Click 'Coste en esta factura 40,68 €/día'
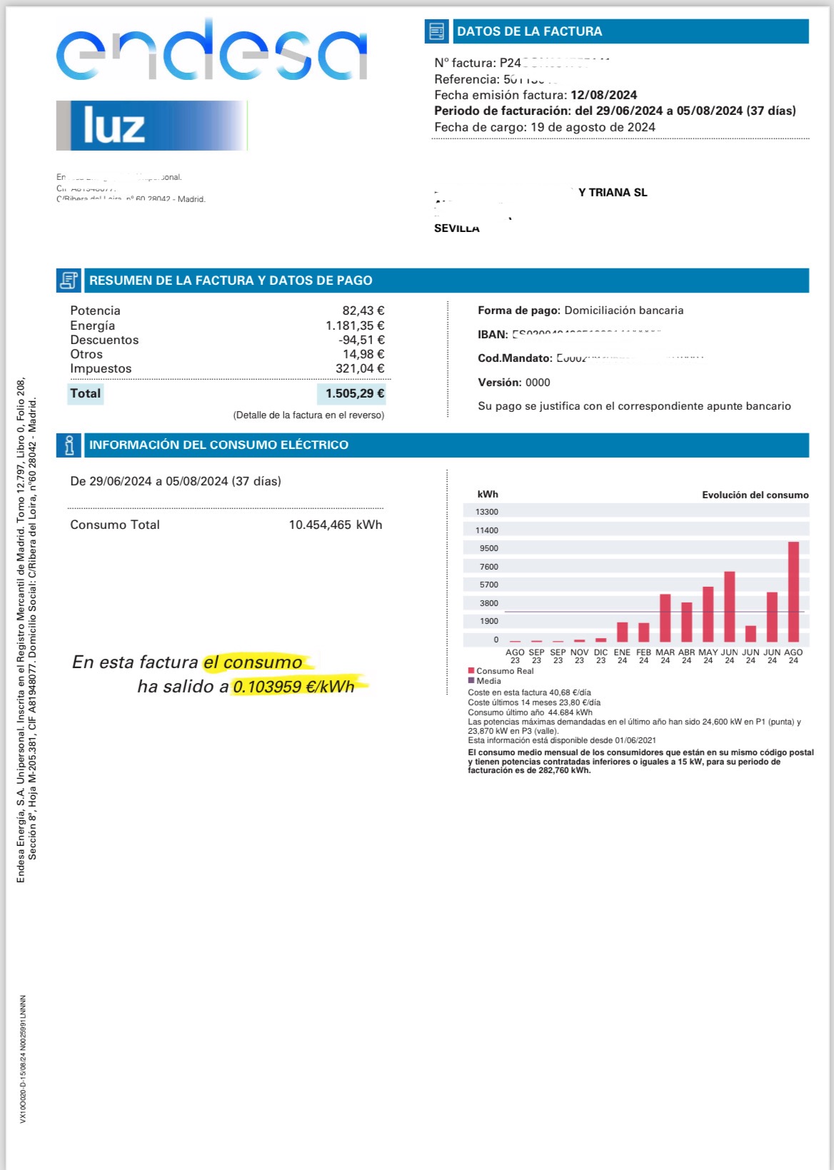834x1170 pixels. click(529, 692)
